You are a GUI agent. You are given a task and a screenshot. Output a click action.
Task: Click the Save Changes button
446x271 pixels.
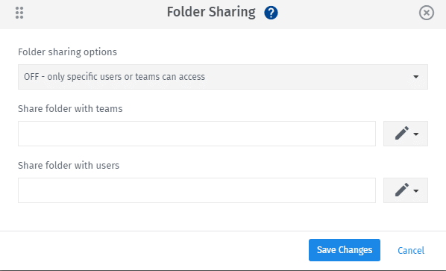click(345, 250)
